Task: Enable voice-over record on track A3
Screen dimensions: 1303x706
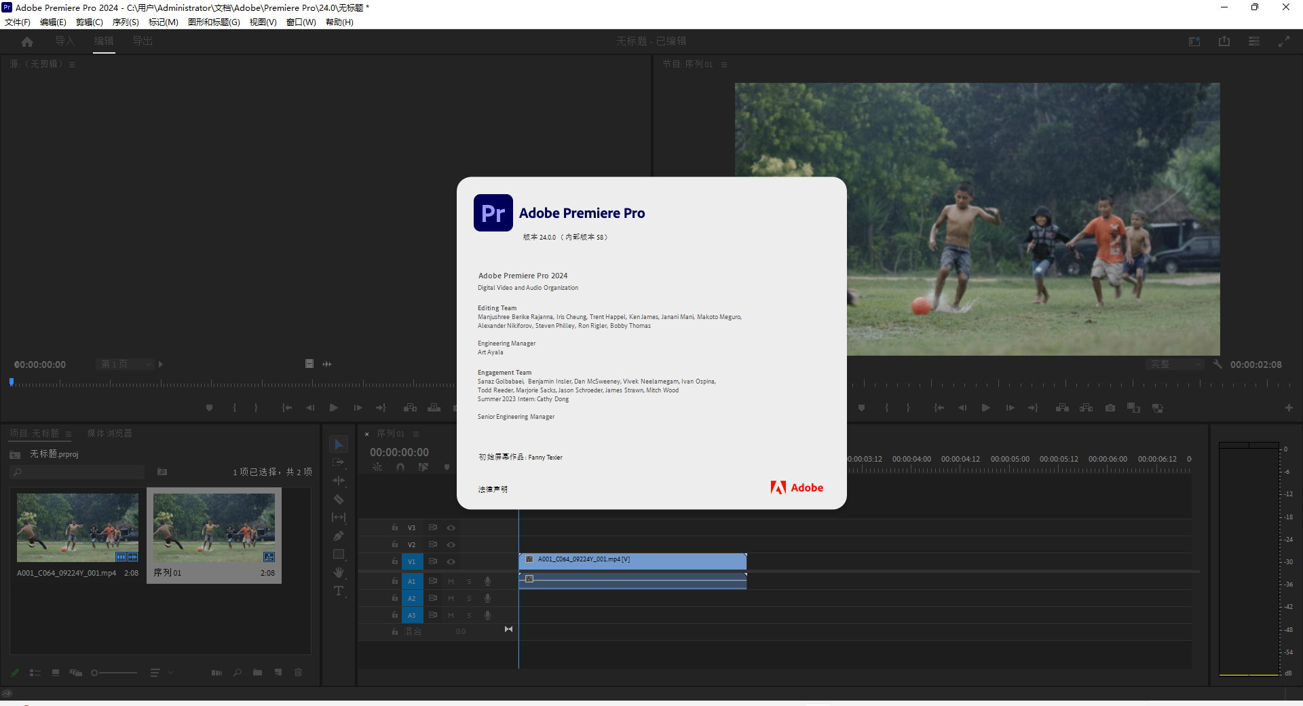Action: 487,615
